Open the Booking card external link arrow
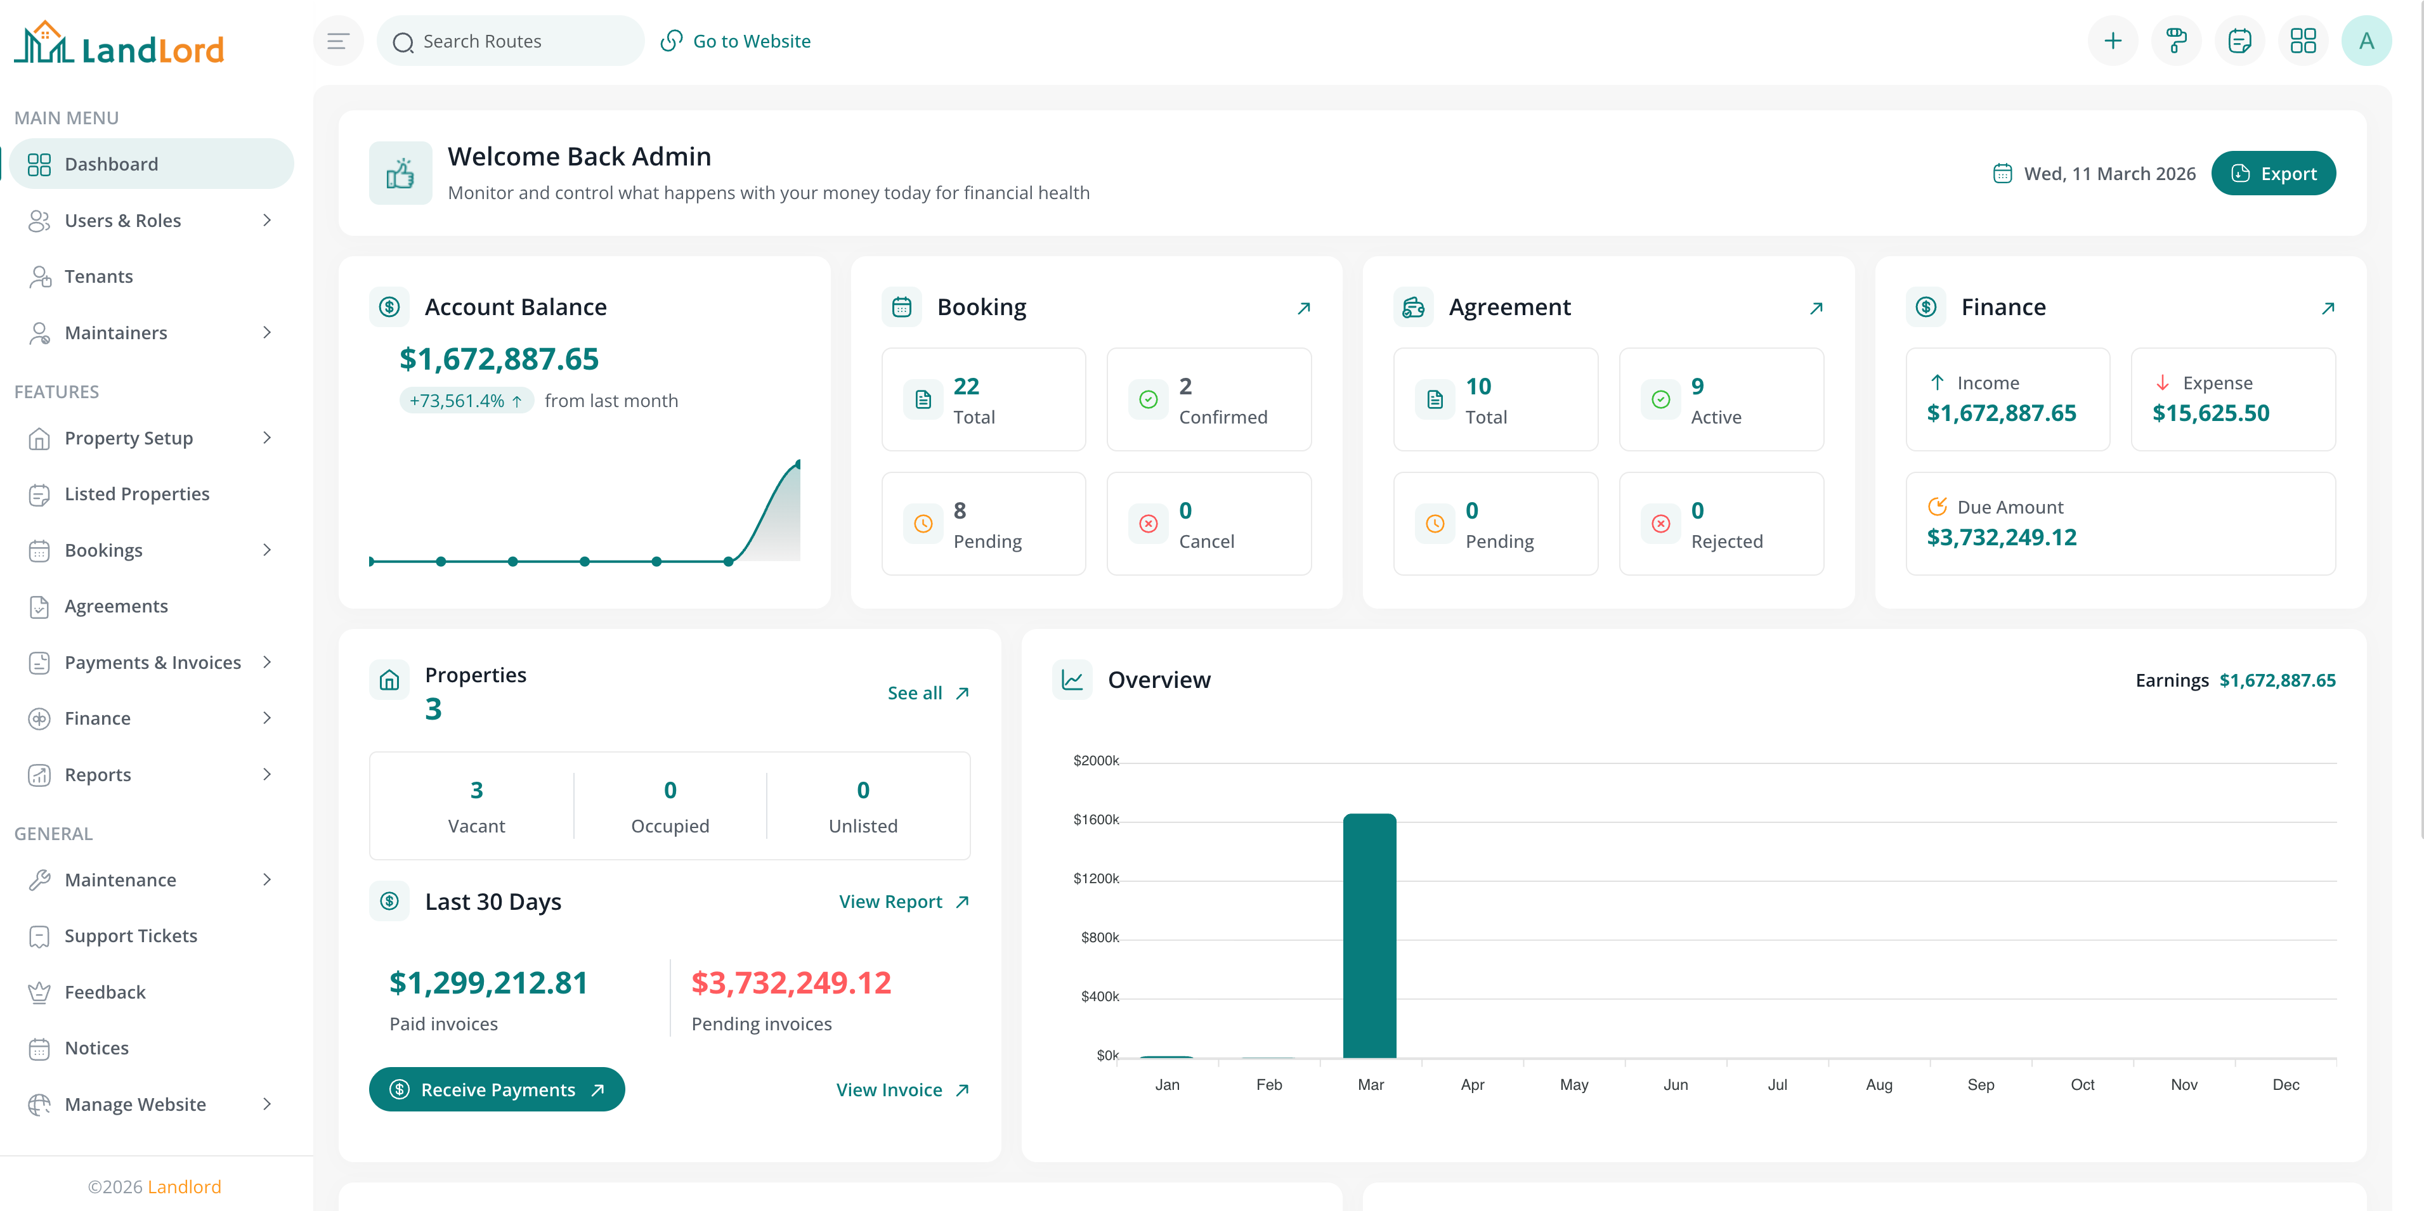The width and height of the screenshot is (2424, 1211). point(1303,308)
